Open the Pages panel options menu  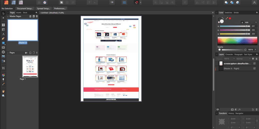pyautogui.click(x=37, y=13)
